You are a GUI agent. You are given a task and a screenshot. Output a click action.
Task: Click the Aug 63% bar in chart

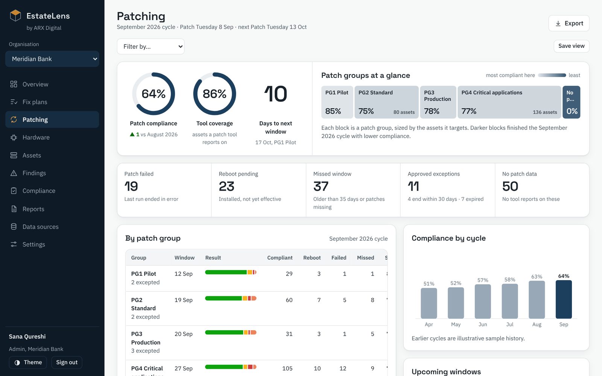click(x=537, y=300)
